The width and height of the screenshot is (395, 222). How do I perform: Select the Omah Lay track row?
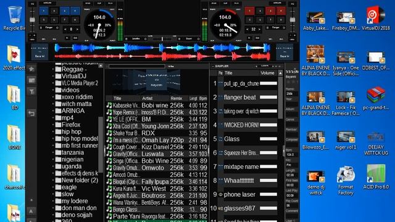157,140
